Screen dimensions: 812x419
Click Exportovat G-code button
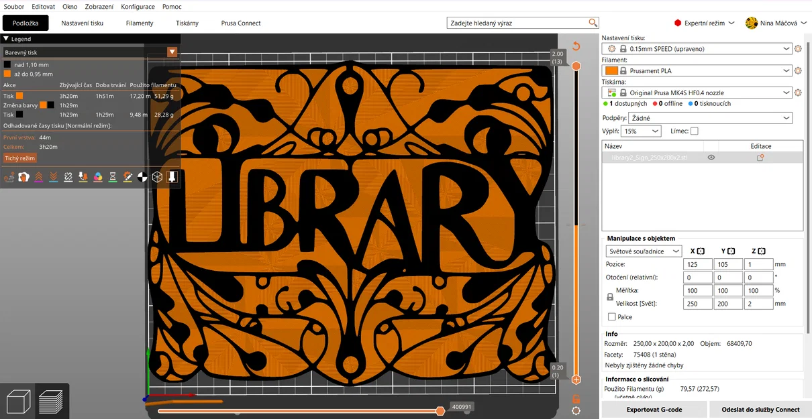(x=654, y=410)
